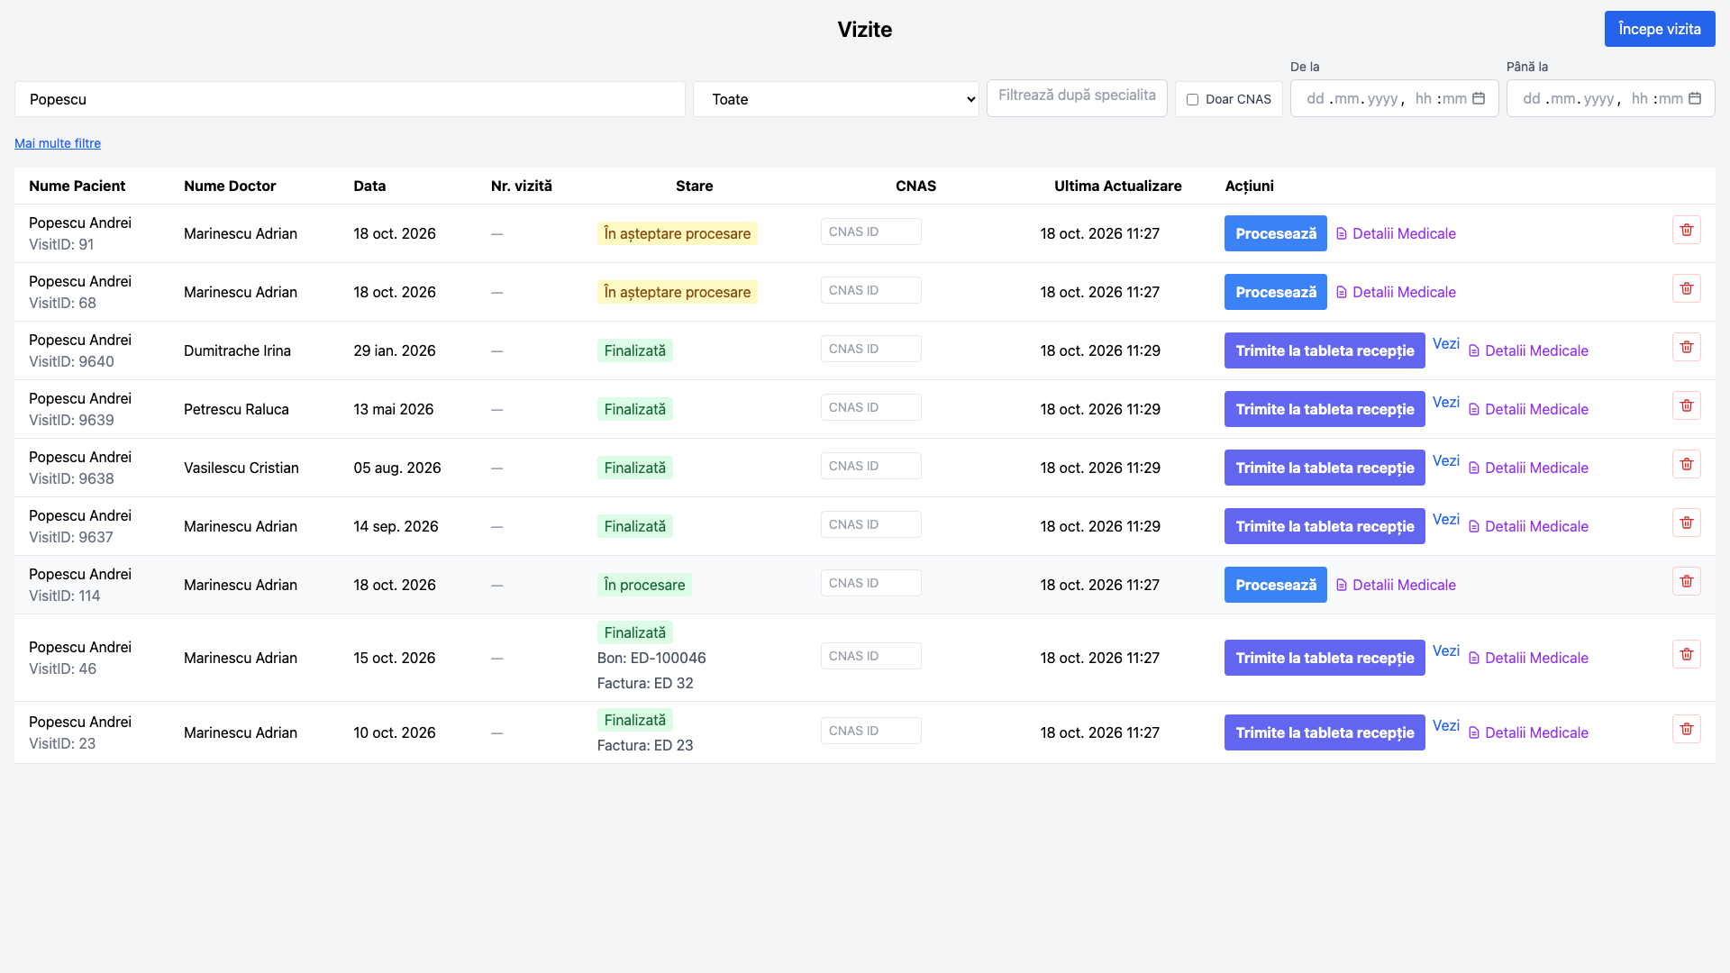Image resolution: width=1730 pixels, height=973 pixels.
Task: Click trash icon for VisitID 9640
Action: point(1686,347)
